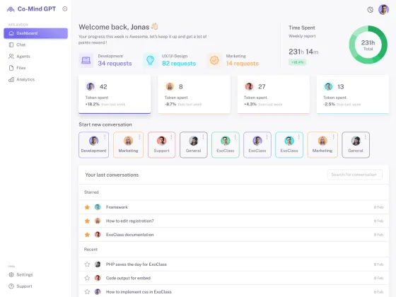Click avatar beside Framework conversation
396x297 pixels.
point(98,207)
